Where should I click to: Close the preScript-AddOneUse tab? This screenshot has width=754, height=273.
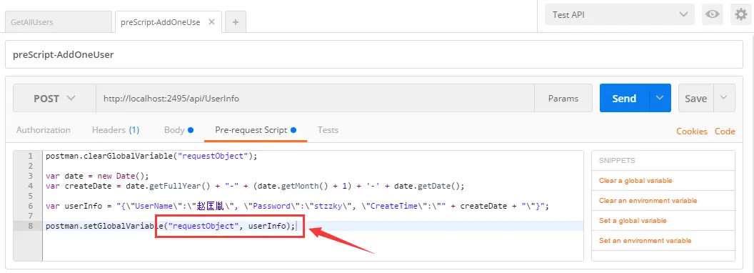[211, 22]
